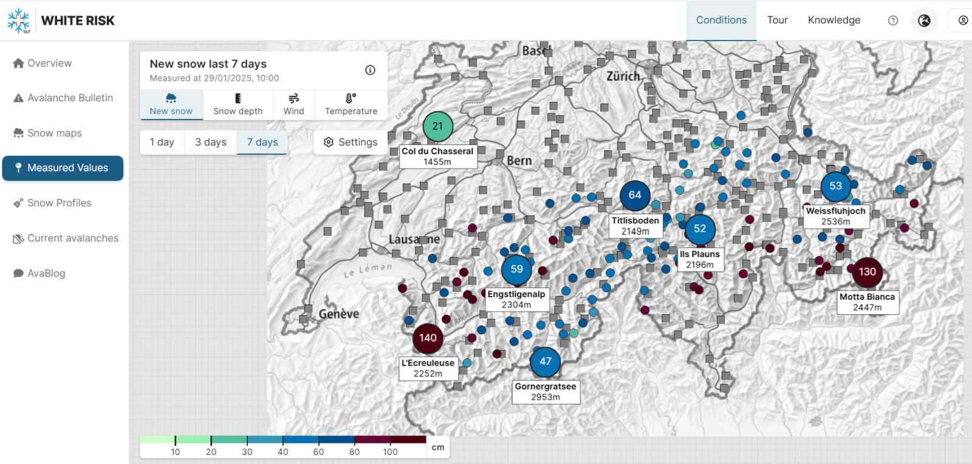
Task: Open the user account icon
Action: click(963, 21)
